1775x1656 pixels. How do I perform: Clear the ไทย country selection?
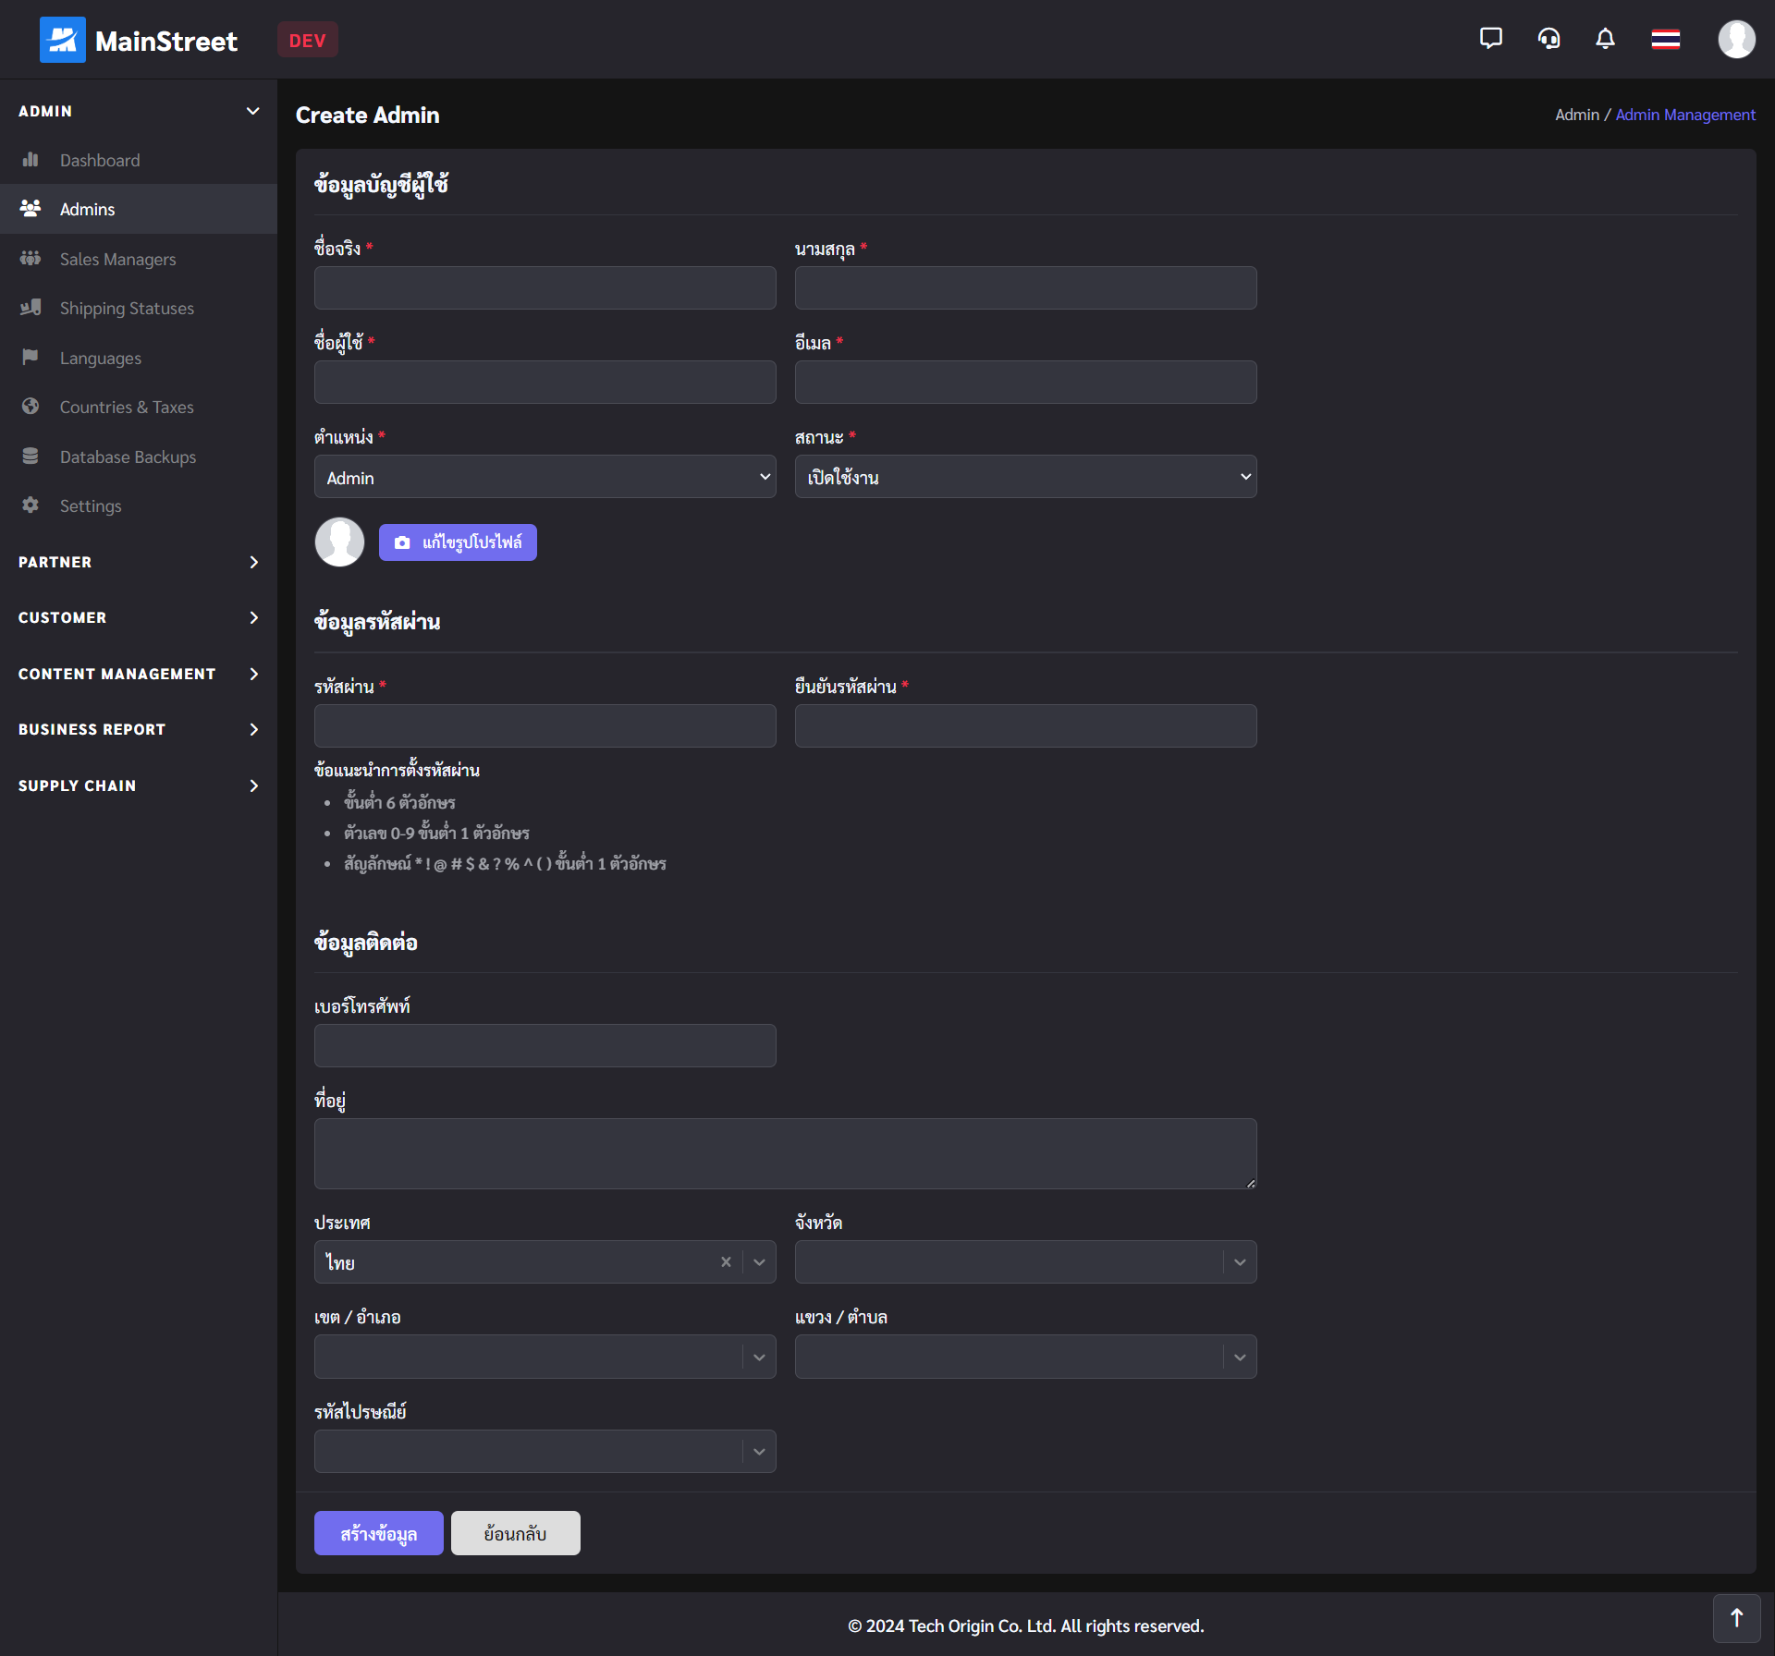(x=726, y=1262)
